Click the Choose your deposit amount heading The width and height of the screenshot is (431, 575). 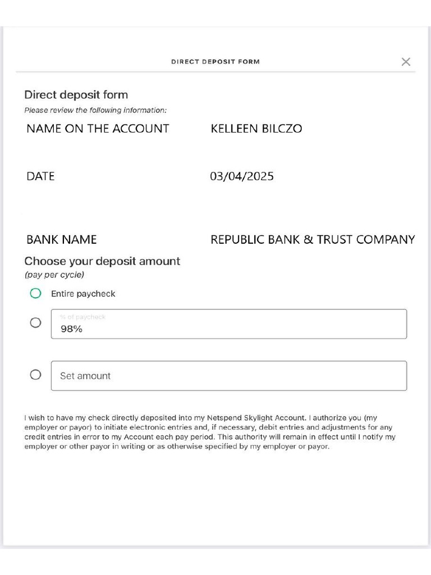(x=102, y=261)
